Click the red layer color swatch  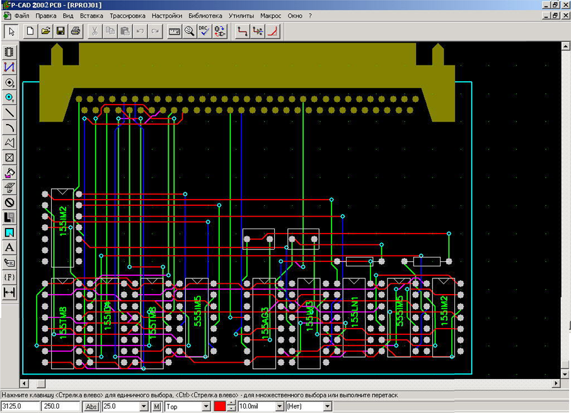point(219,407)
